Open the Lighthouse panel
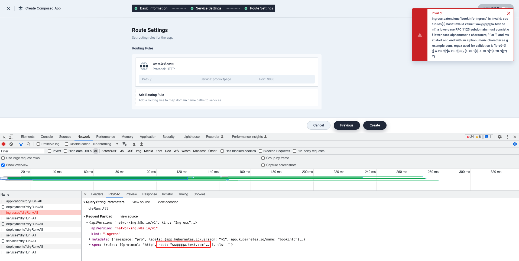 (191, 137)
